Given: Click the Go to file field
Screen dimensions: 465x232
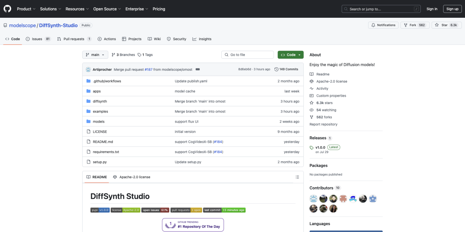Looking at the screenshot, I should click(248, 55).
